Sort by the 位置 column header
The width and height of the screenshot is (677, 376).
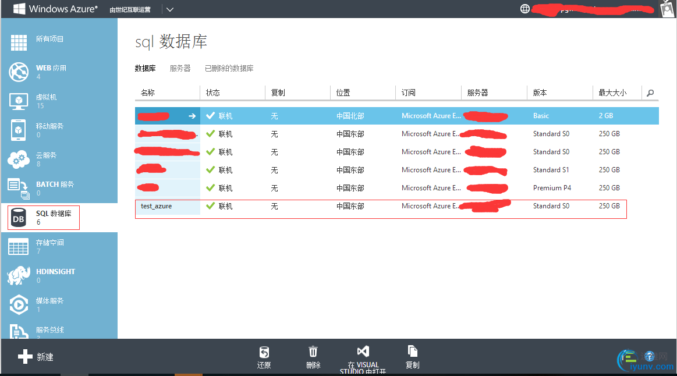point(343,93)
